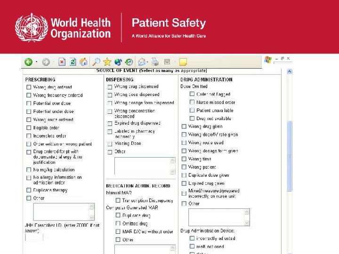The image size is (339, 254).
Task: Open Search with the magnifier icon
Action: (x=96, y=62)
